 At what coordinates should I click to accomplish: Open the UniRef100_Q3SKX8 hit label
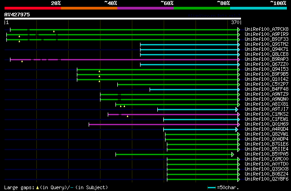pos(266,169)
